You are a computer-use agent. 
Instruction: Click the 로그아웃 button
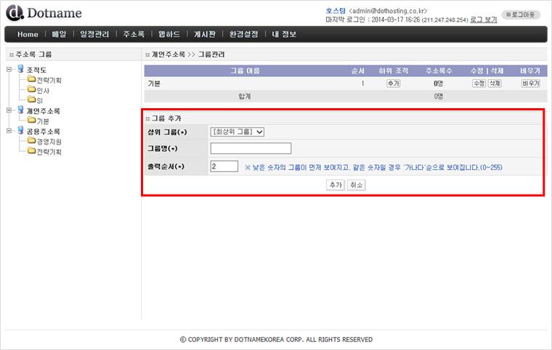[521, 15]
